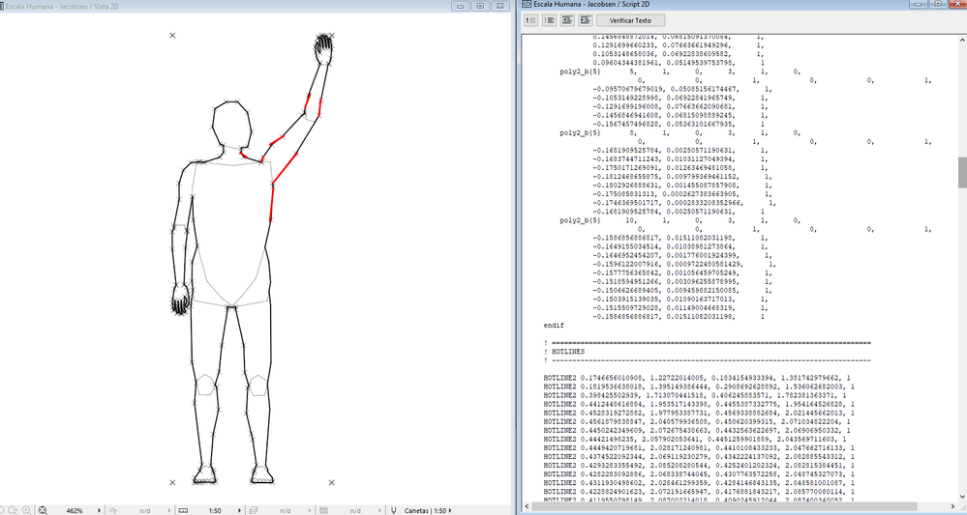Click the Script 2D window title icon

526,4
